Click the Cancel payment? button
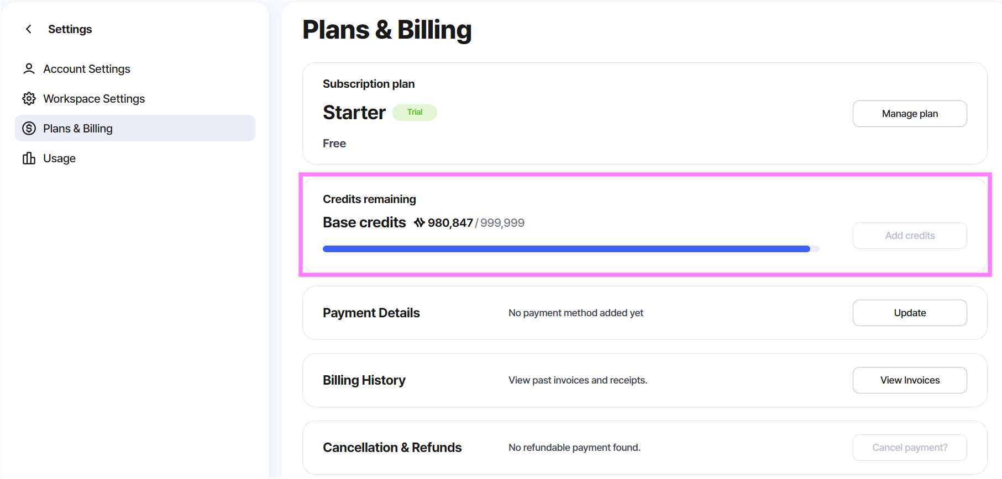This screenshot has height=479, width=1002. coord(910,448)
